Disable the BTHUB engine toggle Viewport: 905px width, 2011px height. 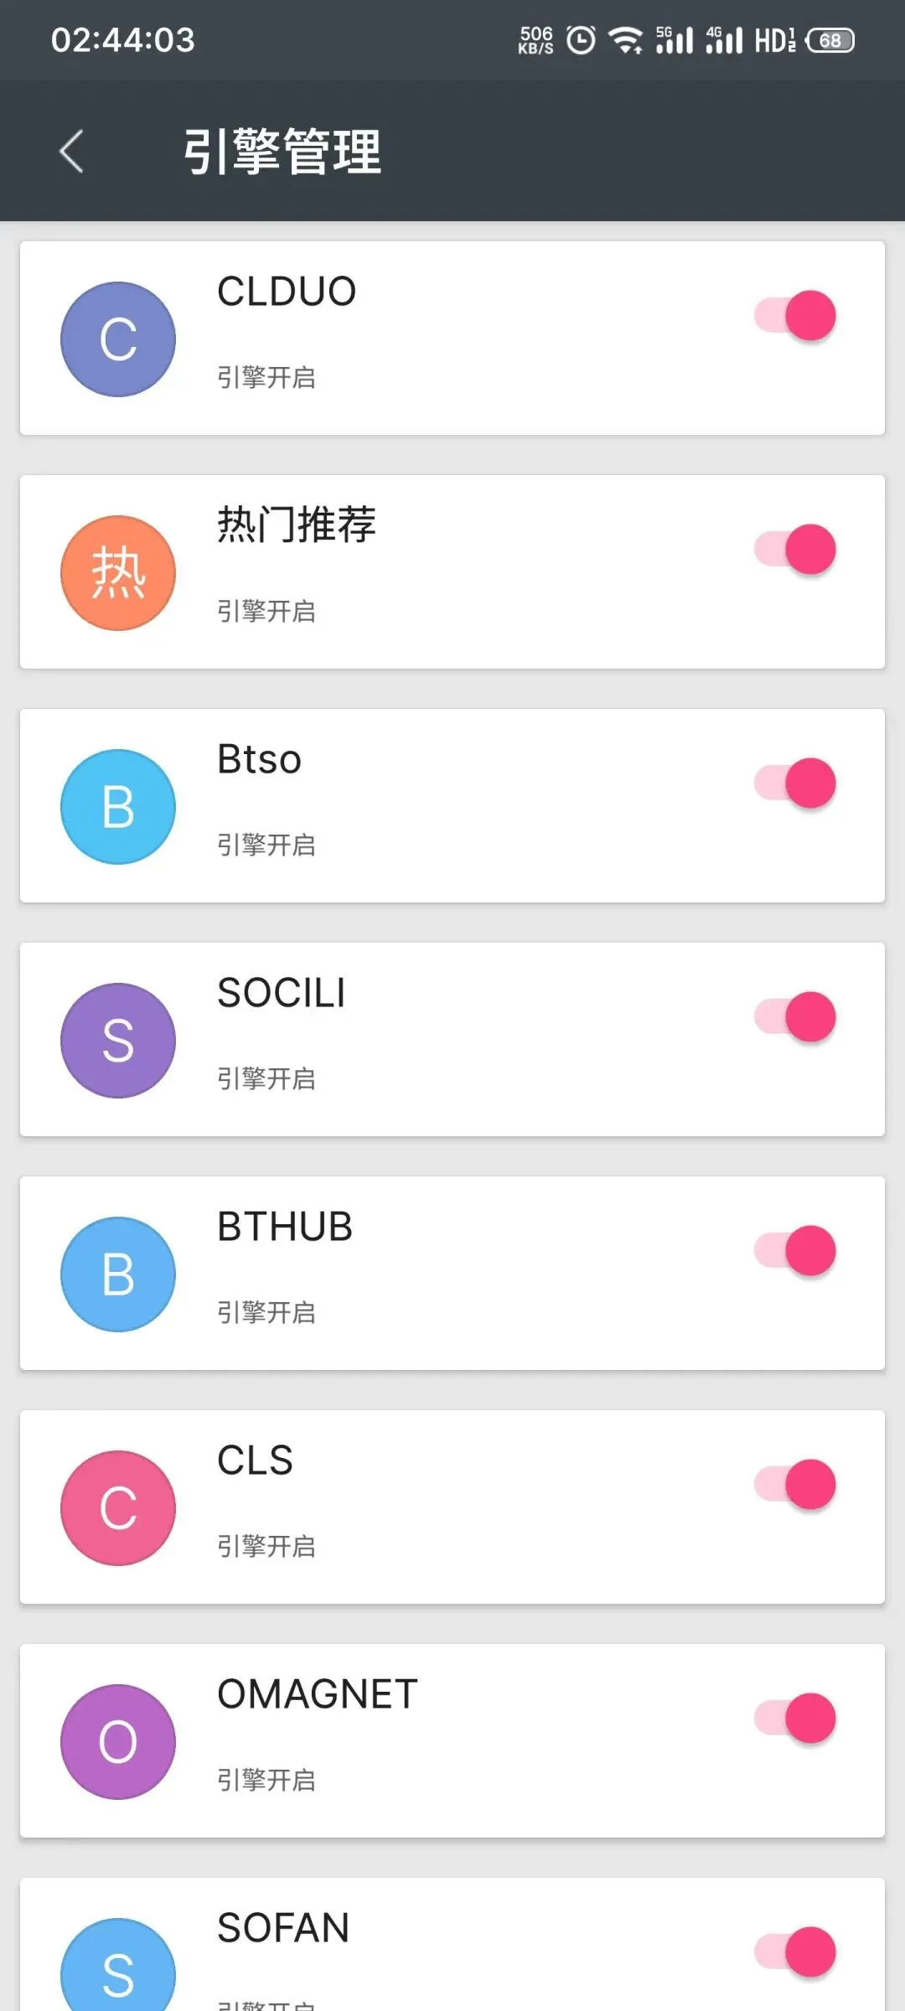795,1251
